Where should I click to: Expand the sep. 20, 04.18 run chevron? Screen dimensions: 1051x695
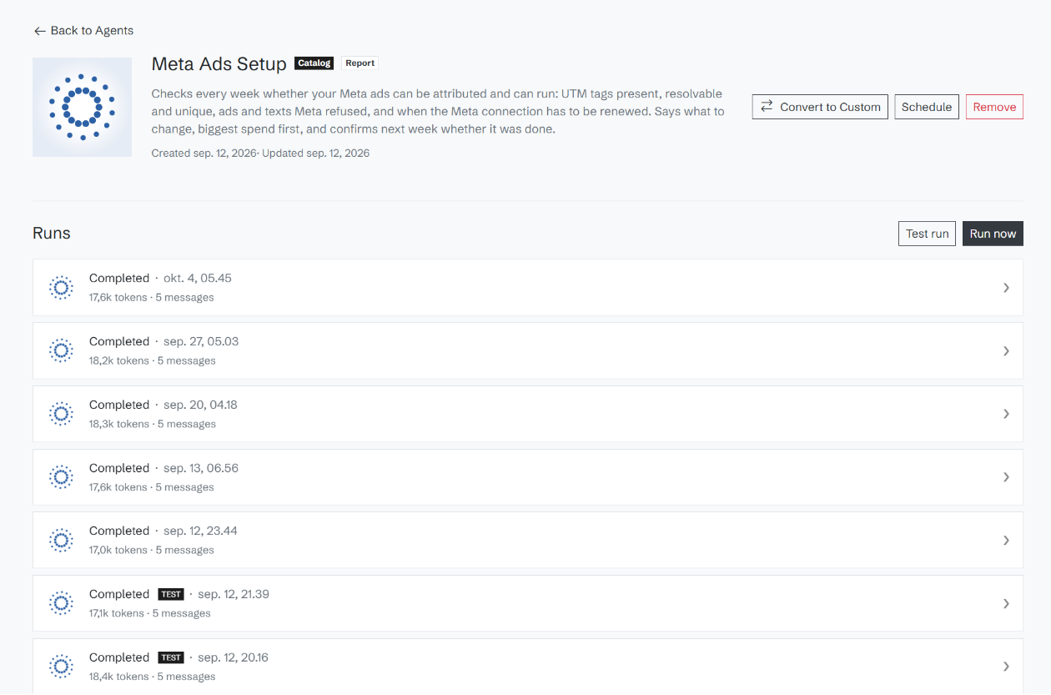click(x=1006, y=414)
